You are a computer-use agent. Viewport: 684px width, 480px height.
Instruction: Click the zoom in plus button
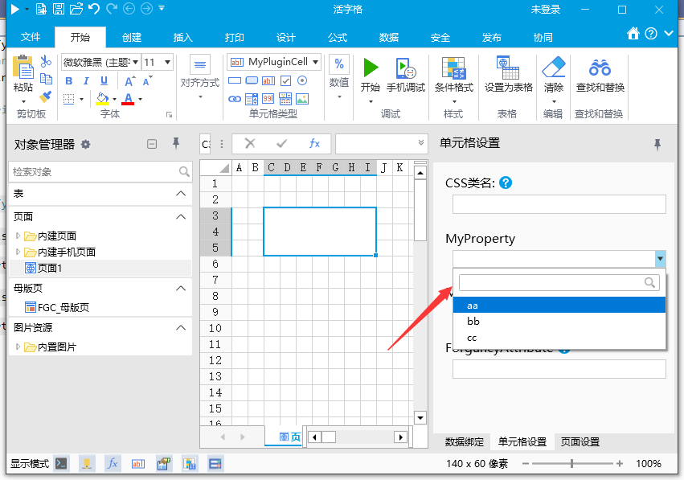pos(620,463)
